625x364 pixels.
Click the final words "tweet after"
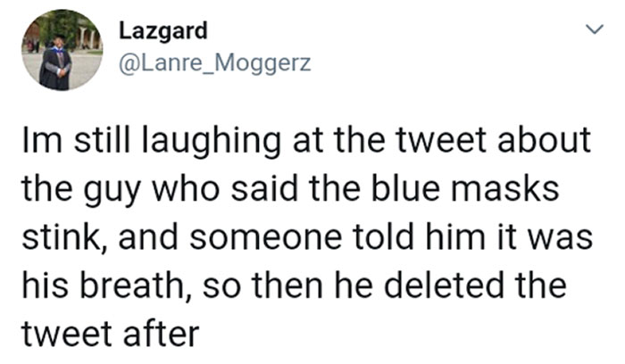click(x=110, y=335)
